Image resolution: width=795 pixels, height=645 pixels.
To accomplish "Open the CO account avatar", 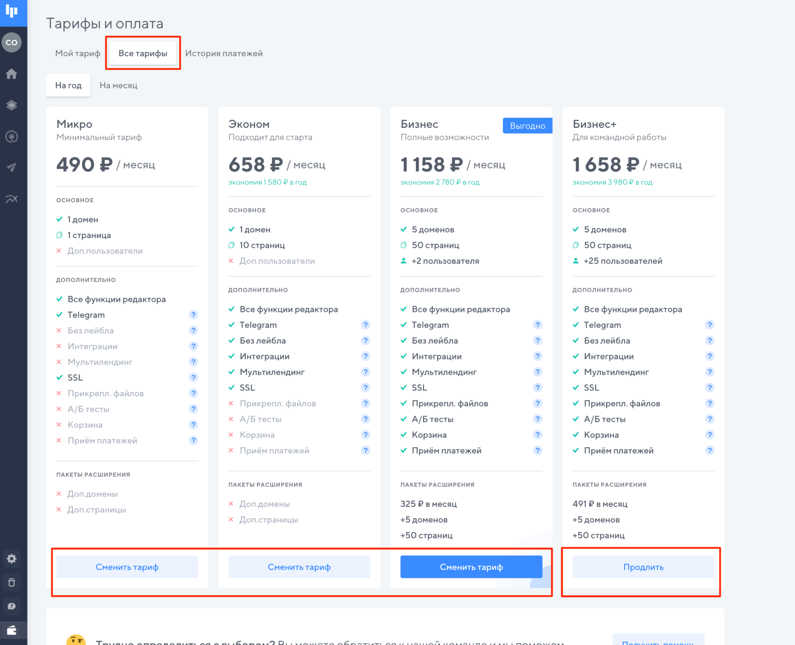I will (x=12, y=43).
